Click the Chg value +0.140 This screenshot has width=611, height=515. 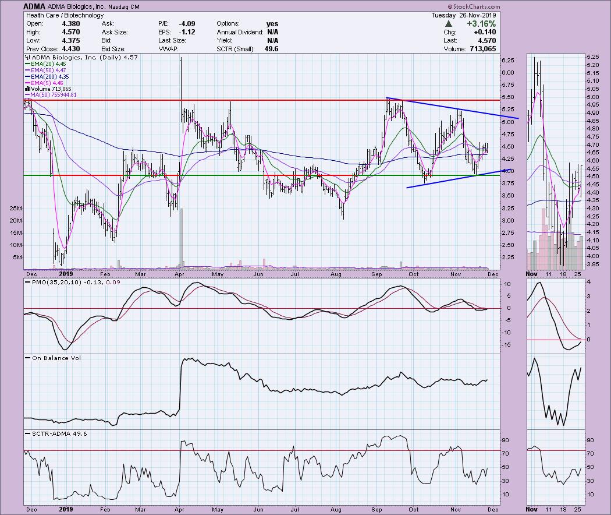(485, 32)
